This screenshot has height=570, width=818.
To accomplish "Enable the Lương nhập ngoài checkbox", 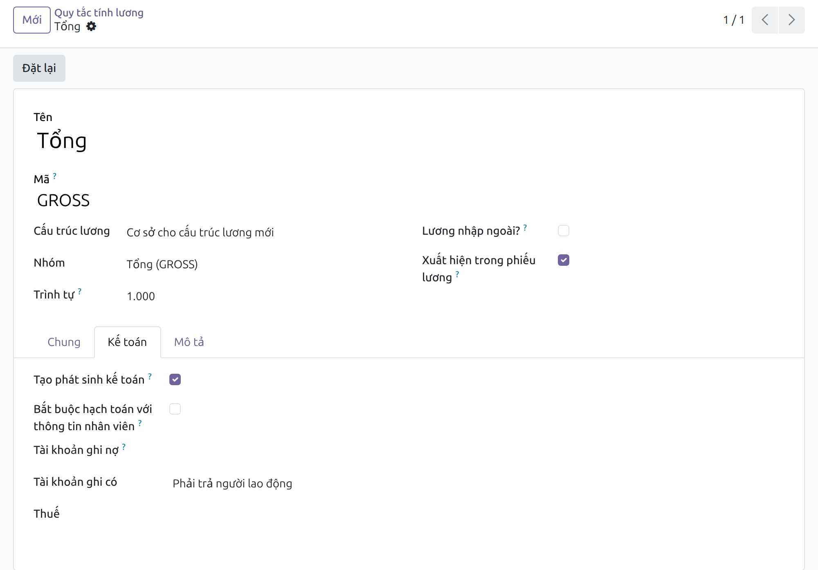I will click(564, 231).
